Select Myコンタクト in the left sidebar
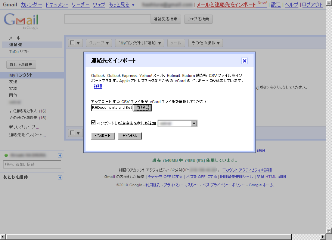The width and height of the screenshot is (332, 240). click(21, 75)
